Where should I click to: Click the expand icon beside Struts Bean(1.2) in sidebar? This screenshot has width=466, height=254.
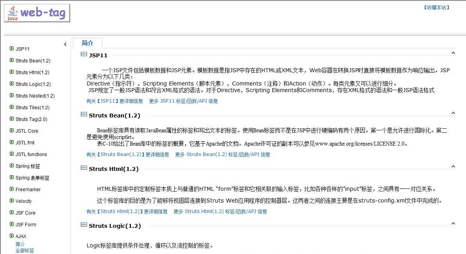tap(12, 60)
